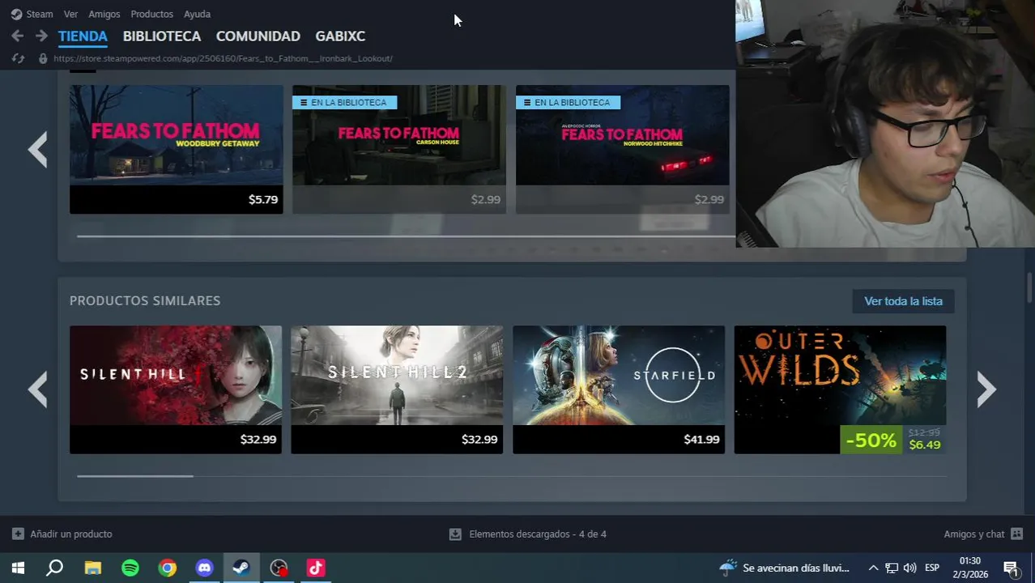
Task: Switch to the BIBLIOTECA tab
Action: [x=162, y=36]
